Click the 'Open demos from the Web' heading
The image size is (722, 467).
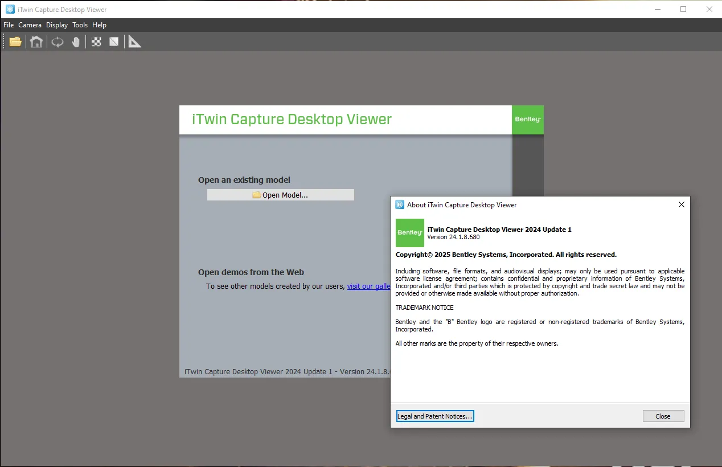251,272
